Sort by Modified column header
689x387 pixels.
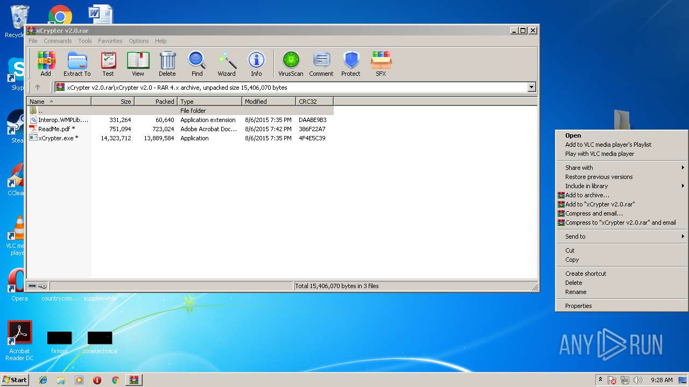coord(269,102)
